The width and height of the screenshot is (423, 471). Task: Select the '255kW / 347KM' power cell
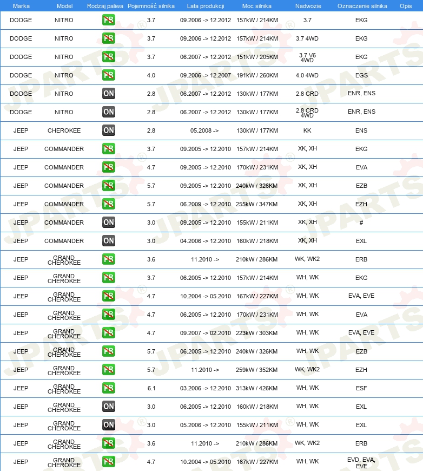tap(257, 204)
